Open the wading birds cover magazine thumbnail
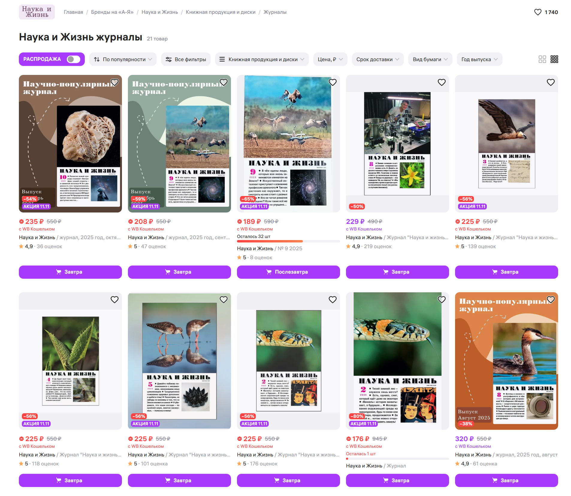 click(x=179, y=361)
